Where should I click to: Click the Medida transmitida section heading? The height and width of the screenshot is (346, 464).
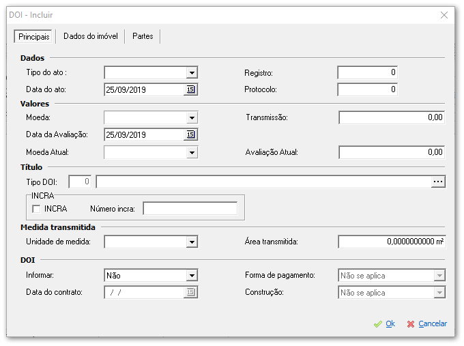[x=58, y=227]
